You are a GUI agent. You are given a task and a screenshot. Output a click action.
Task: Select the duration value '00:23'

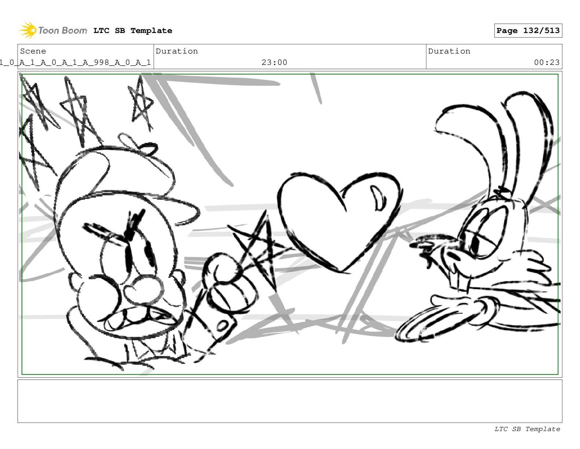click(547, 63)
